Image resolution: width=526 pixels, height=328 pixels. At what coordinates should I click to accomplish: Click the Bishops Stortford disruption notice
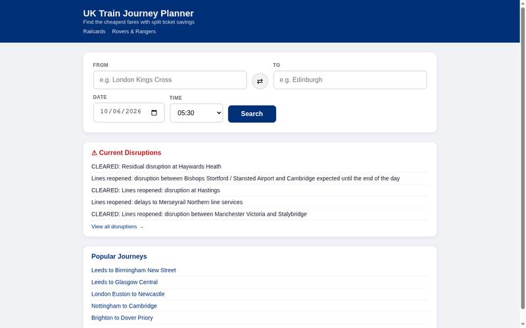[x=245, y=178]
